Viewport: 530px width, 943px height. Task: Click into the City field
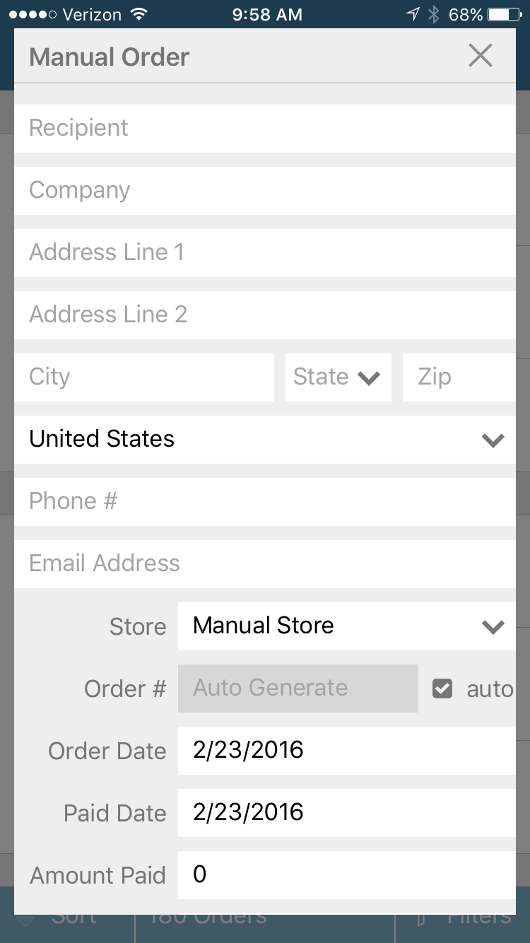[x=144, y=377]
